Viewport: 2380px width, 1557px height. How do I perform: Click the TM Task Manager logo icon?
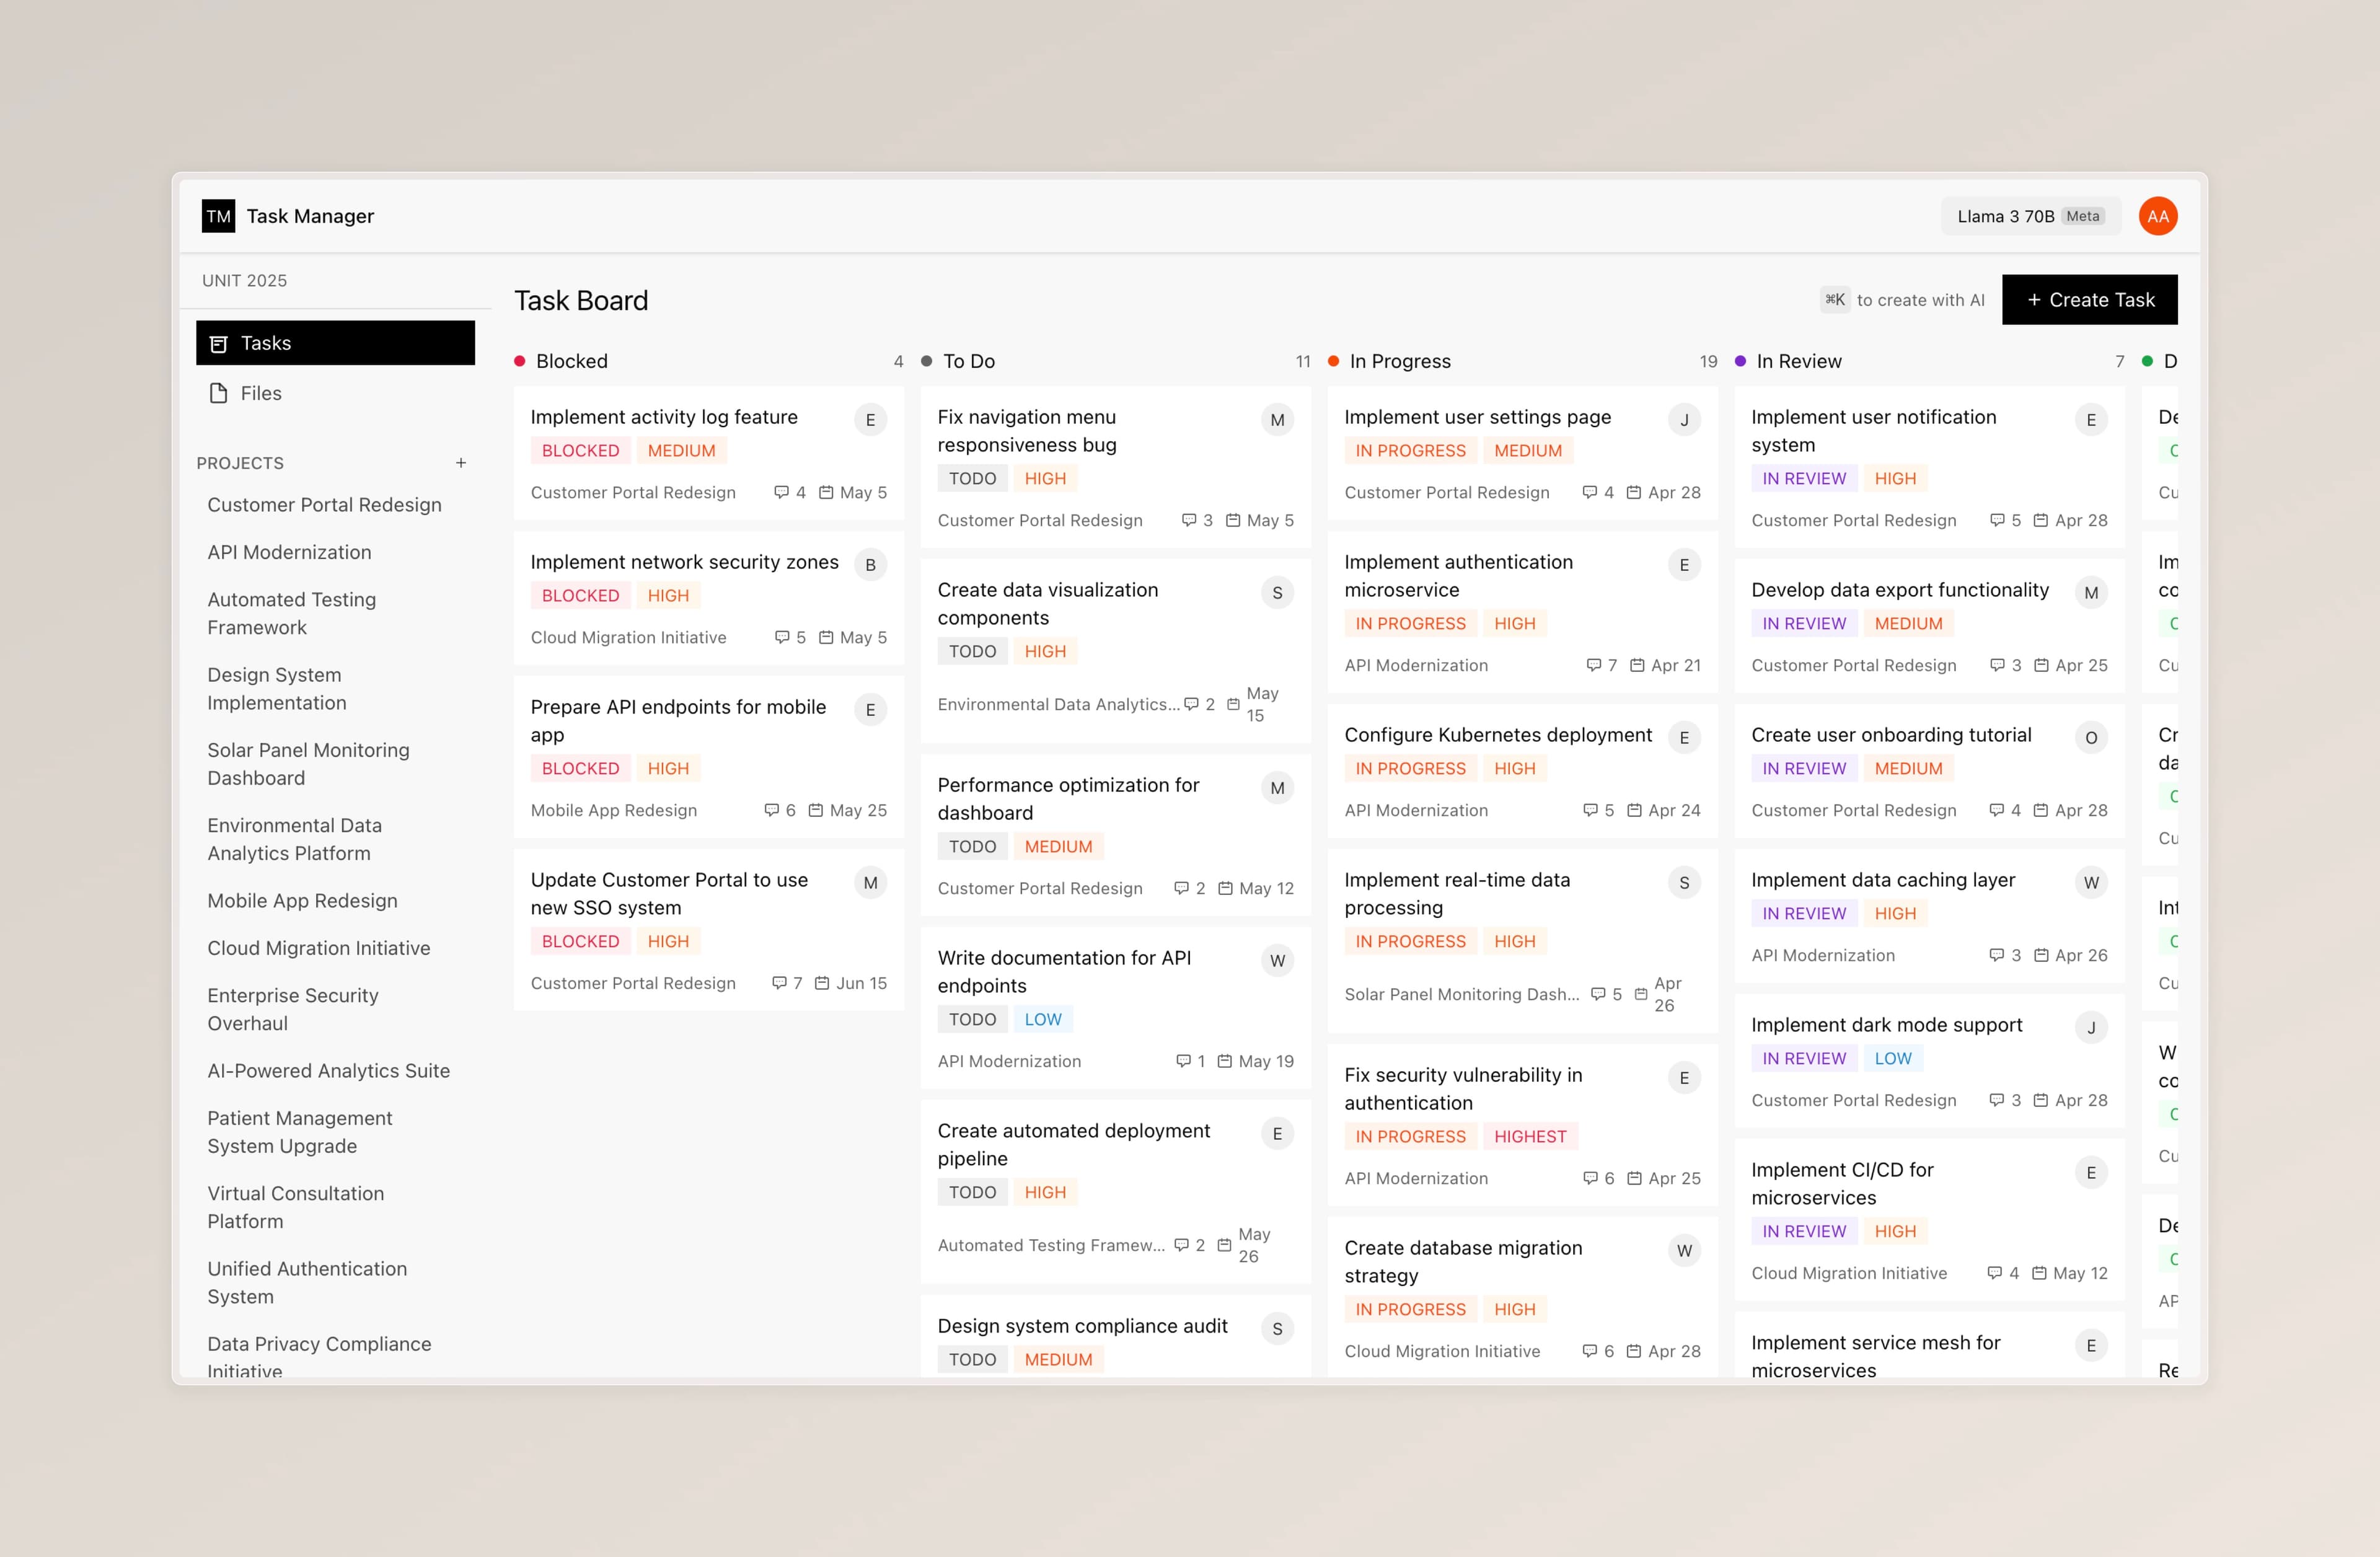[x=219, y=216]
